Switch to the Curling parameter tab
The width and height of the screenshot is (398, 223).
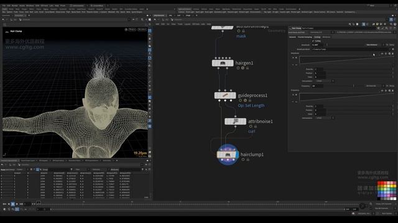tap(317, 37)
